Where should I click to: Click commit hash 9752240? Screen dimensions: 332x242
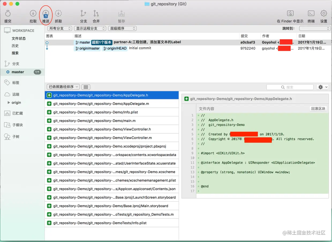coord(248,48)
